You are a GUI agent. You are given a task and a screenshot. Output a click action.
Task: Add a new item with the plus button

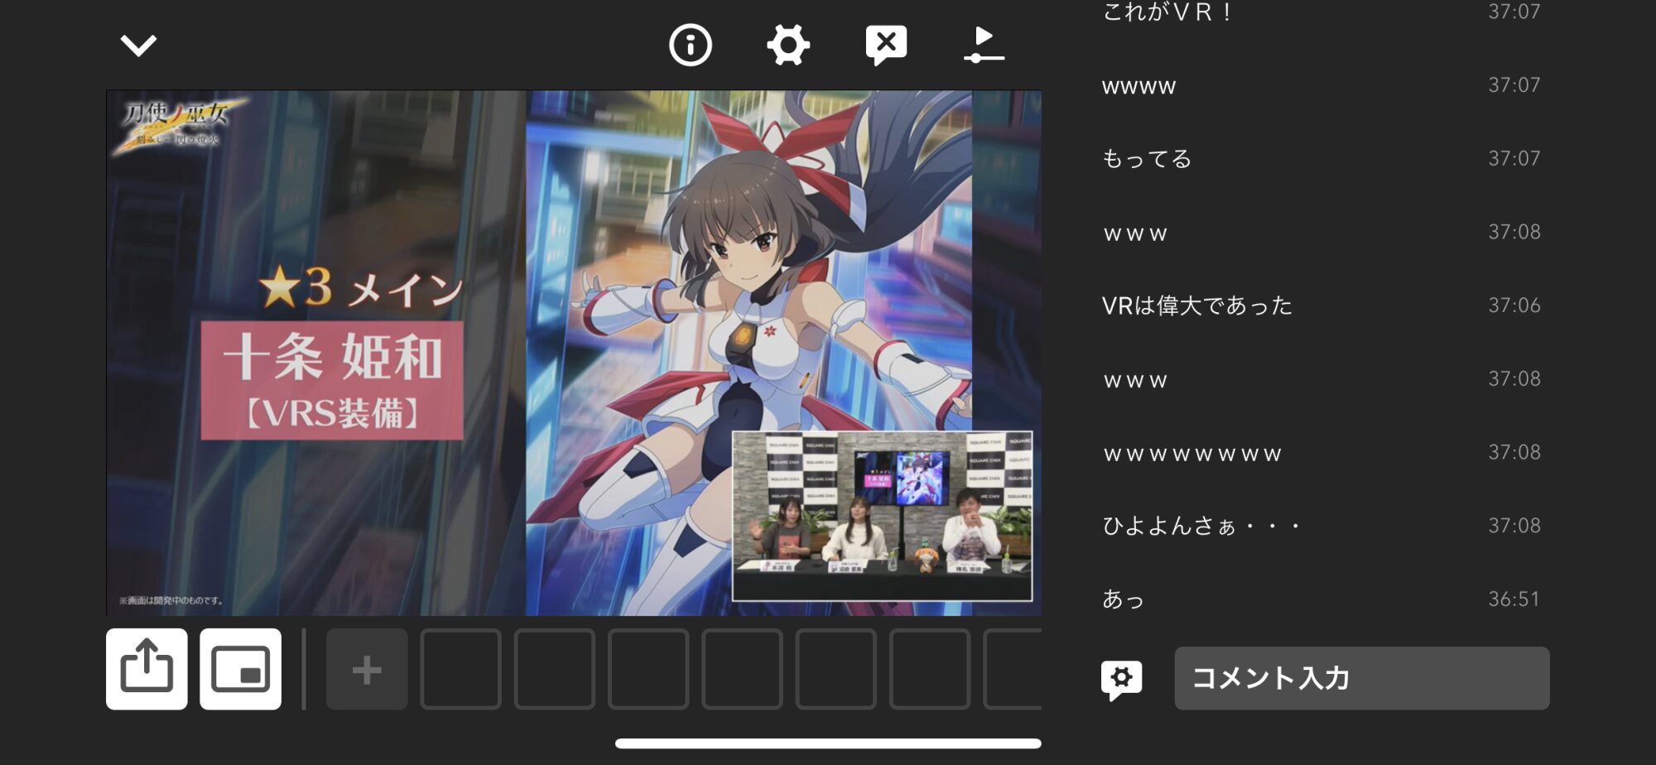point(367,669)
